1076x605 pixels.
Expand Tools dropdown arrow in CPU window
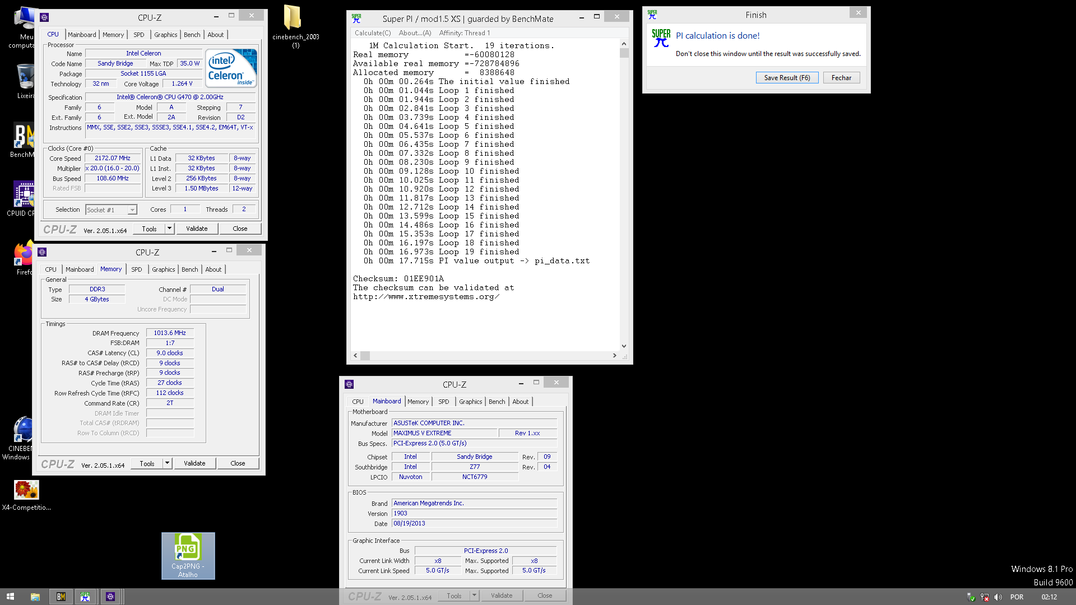(170, 229)
